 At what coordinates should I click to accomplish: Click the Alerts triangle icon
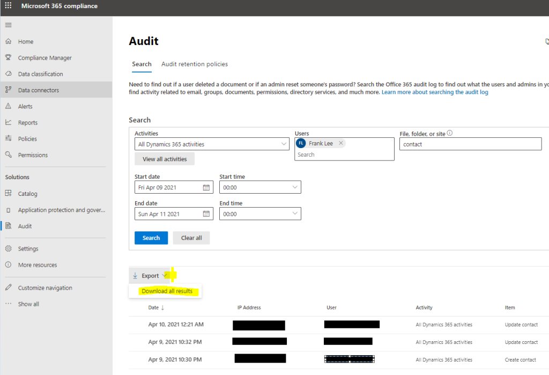coord(8,106)
